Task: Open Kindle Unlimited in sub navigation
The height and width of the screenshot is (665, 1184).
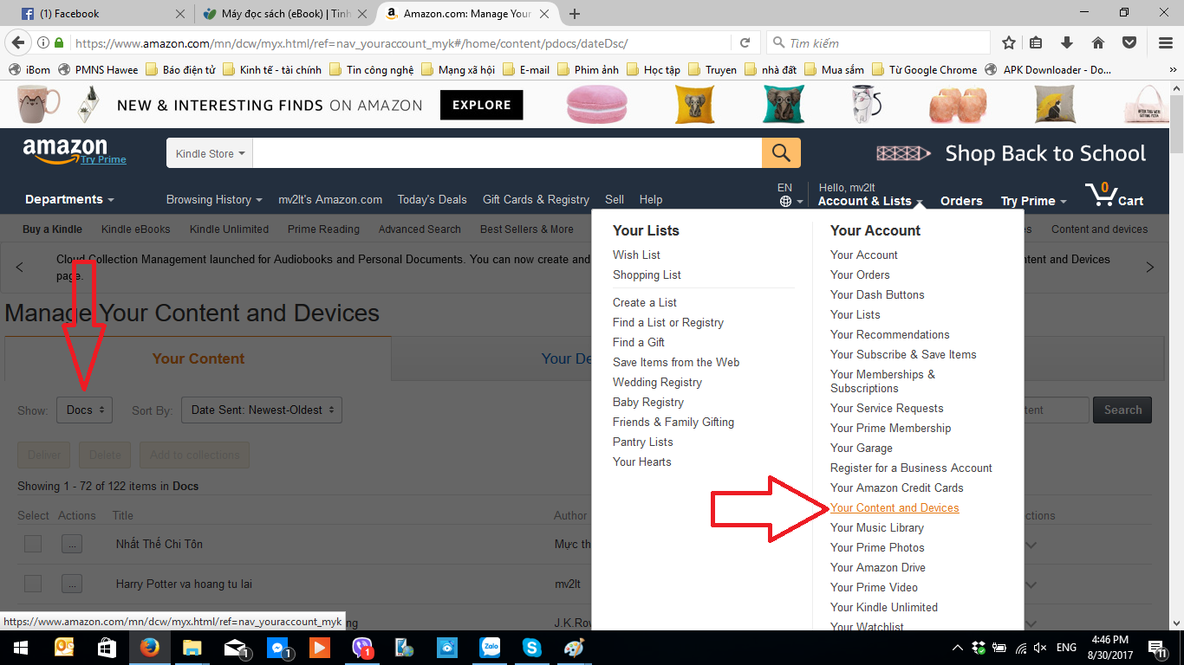Action: tap(229, 229)
